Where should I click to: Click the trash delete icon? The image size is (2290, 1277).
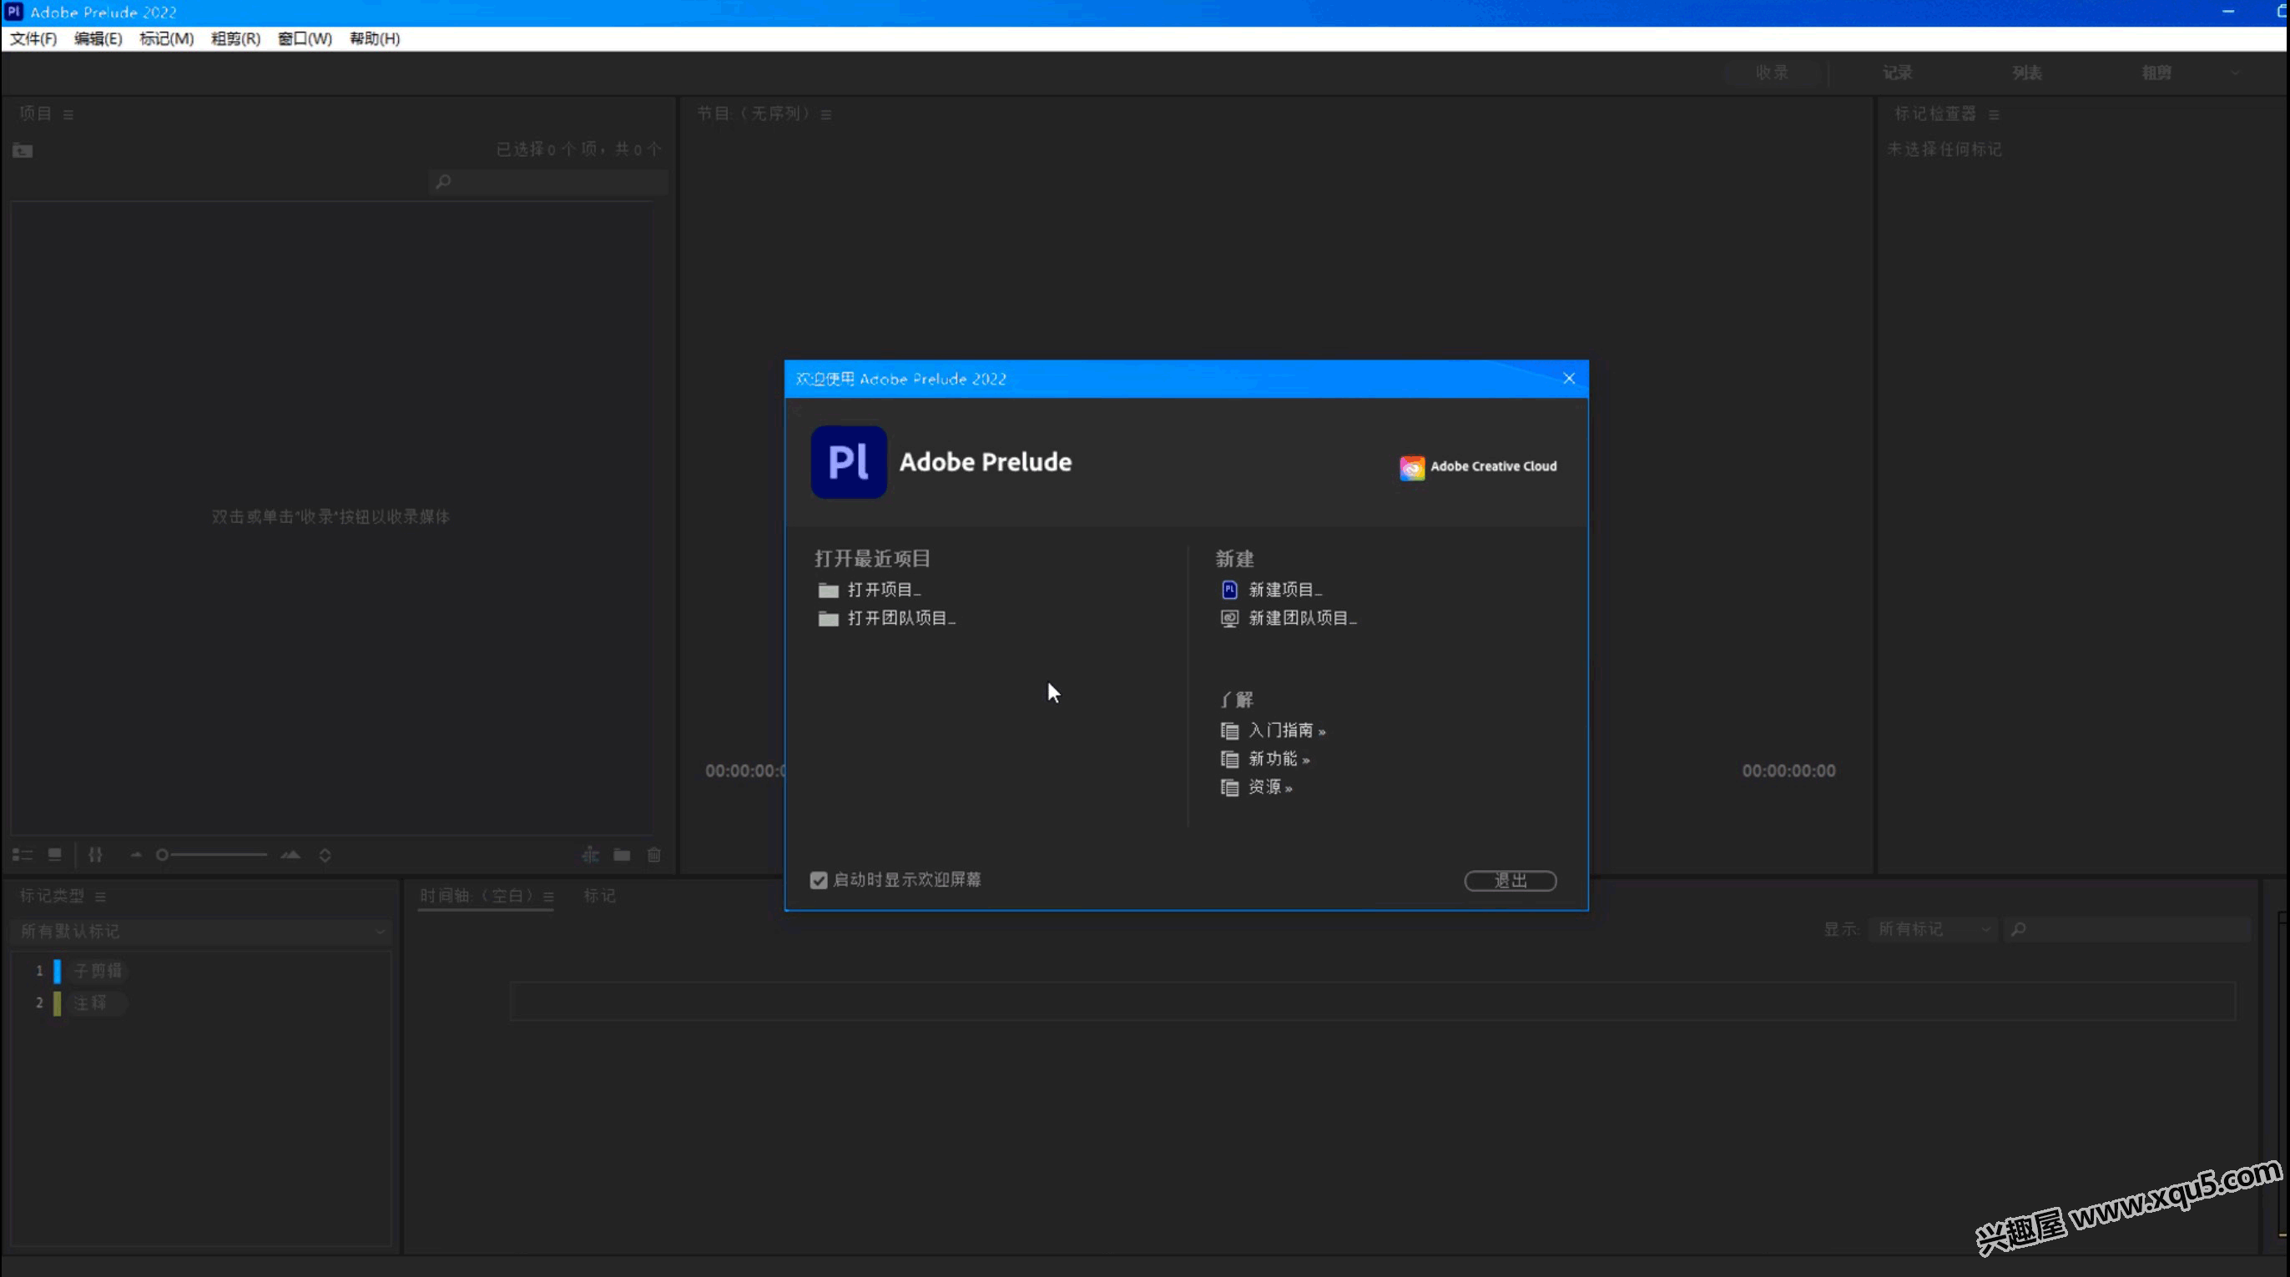(654, 855)
